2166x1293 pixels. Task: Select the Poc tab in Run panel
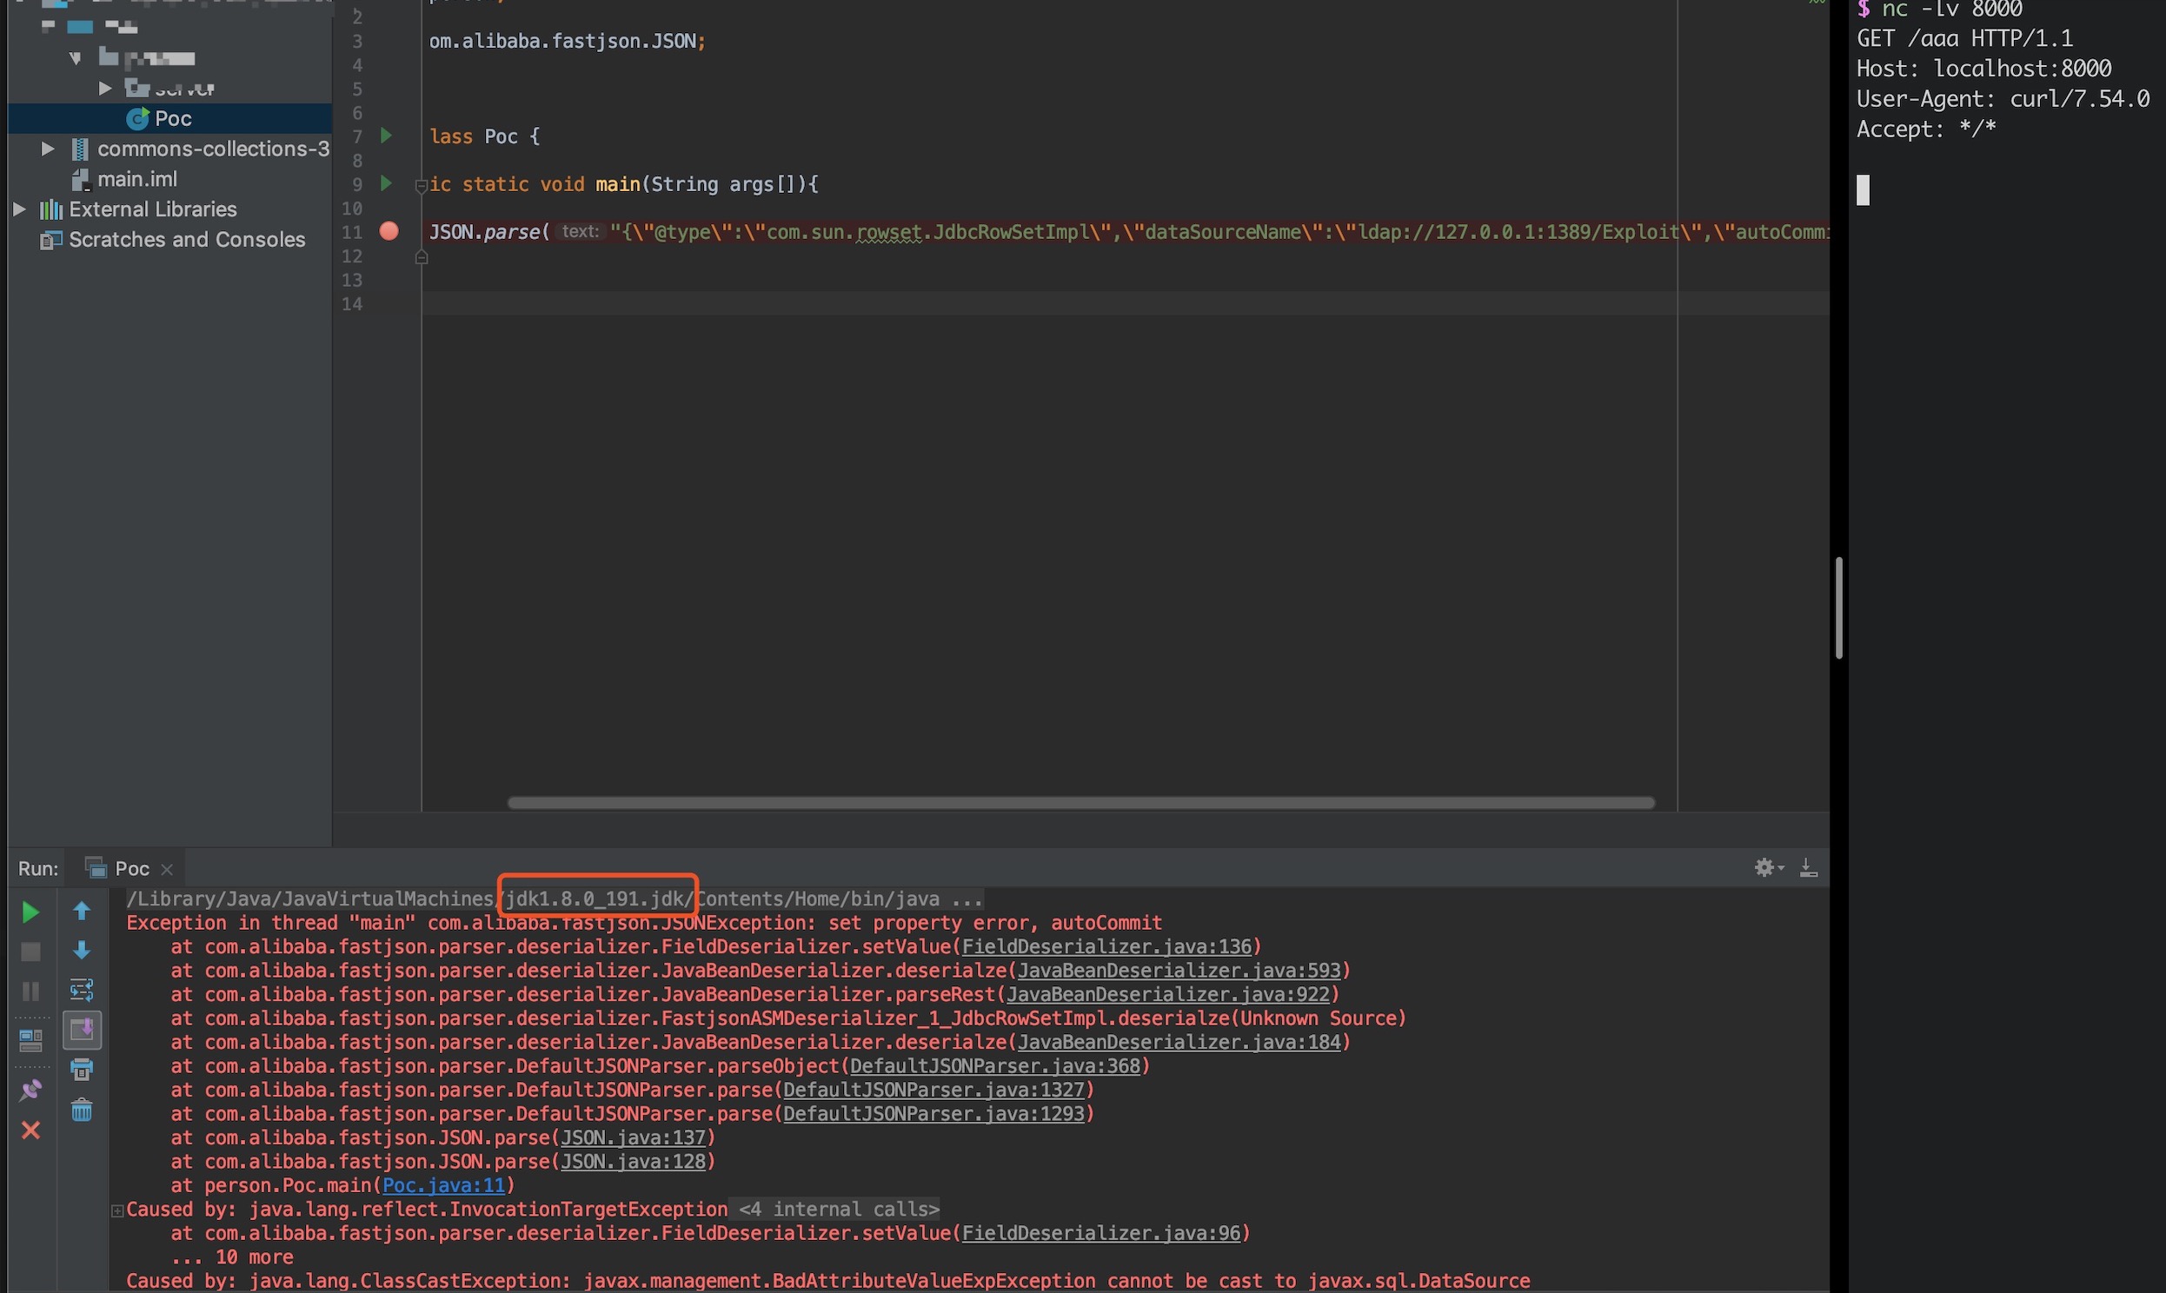click(130, 869)
